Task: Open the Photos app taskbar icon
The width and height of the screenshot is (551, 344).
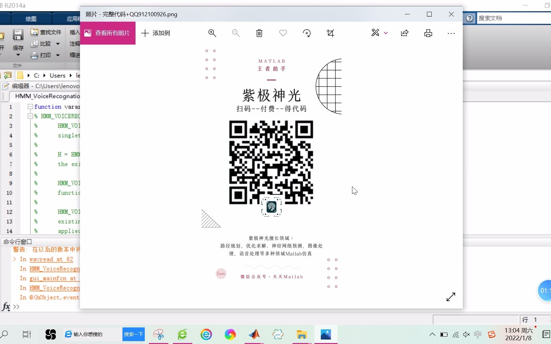Action: click(326, 334)
